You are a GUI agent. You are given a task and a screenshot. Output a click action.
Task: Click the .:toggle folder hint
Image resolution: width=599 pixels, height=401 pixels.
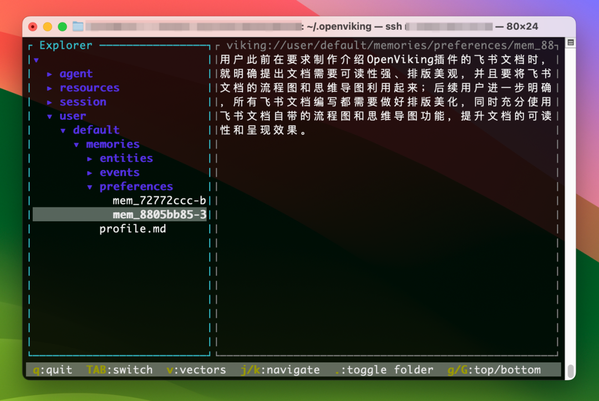coord(384,370)
